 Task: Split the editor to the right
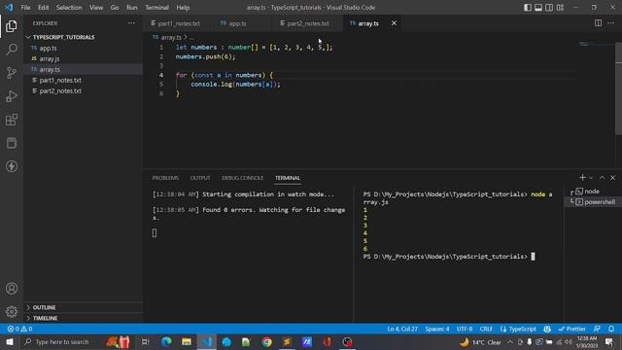tap(598, 23)
